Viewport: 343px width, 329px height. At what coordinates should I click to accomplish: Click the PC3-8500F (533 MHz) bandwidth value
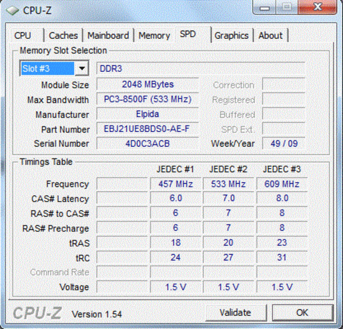click(147, 99)
